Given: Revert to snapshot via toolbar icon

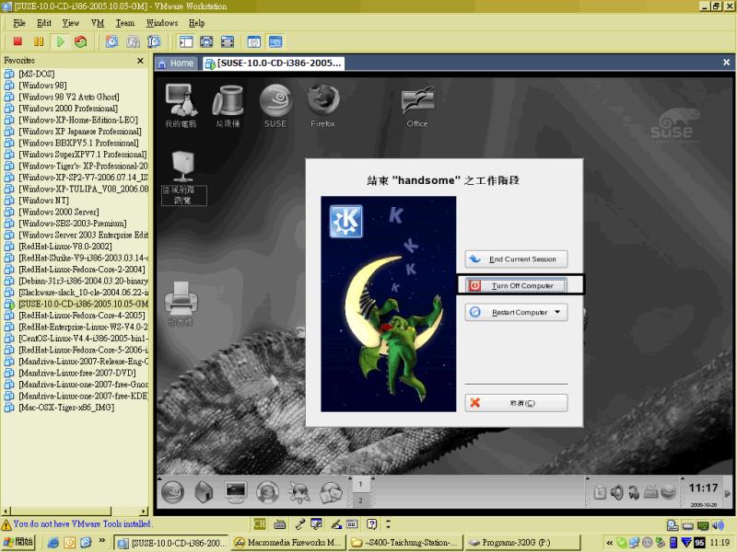Looking at the screenshot, I should click(133, 41).
